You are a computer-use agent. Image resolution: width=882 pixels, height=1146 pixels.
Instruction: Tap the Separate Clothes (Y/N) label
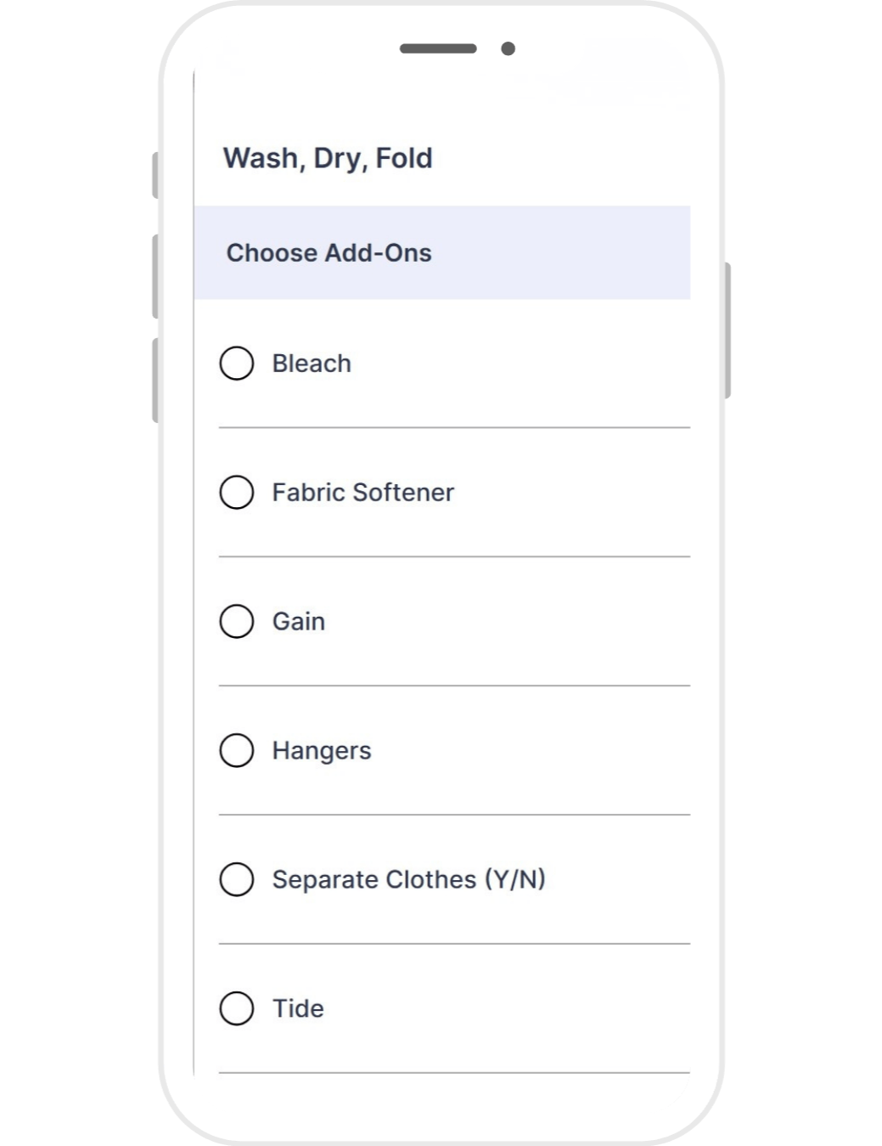click(408, 880)
